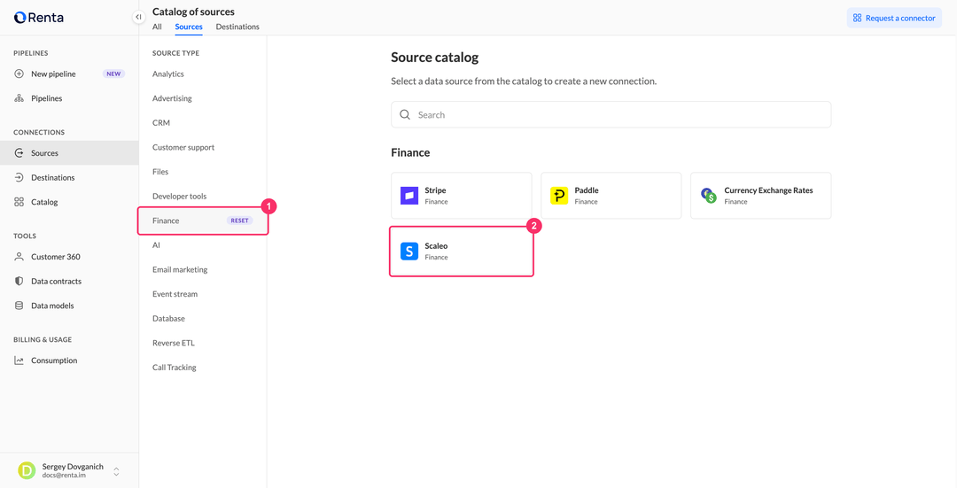
Task: Reset the Finance filter
Action: 240,221
